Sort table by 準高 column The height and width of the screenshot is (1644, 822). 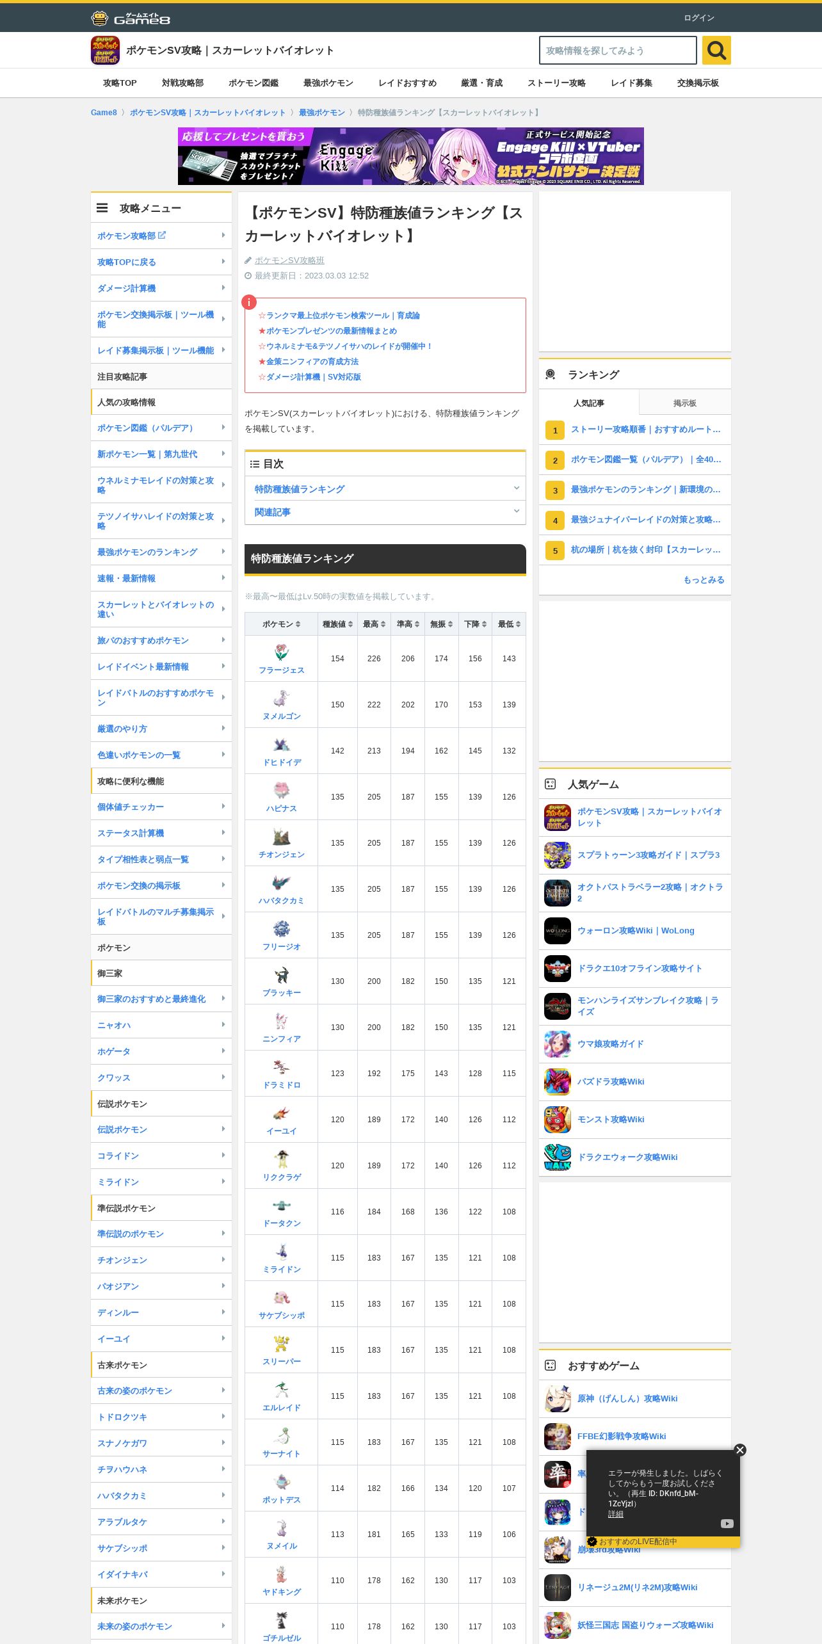pos(408,624)
